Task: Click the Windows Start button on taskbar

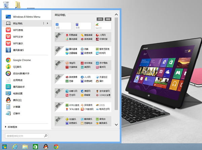Action: (x=4, y=147)
